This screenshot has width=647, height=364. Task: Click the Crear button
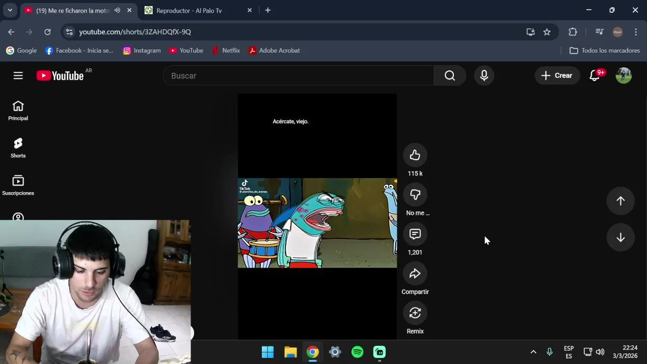click(557, 76)
